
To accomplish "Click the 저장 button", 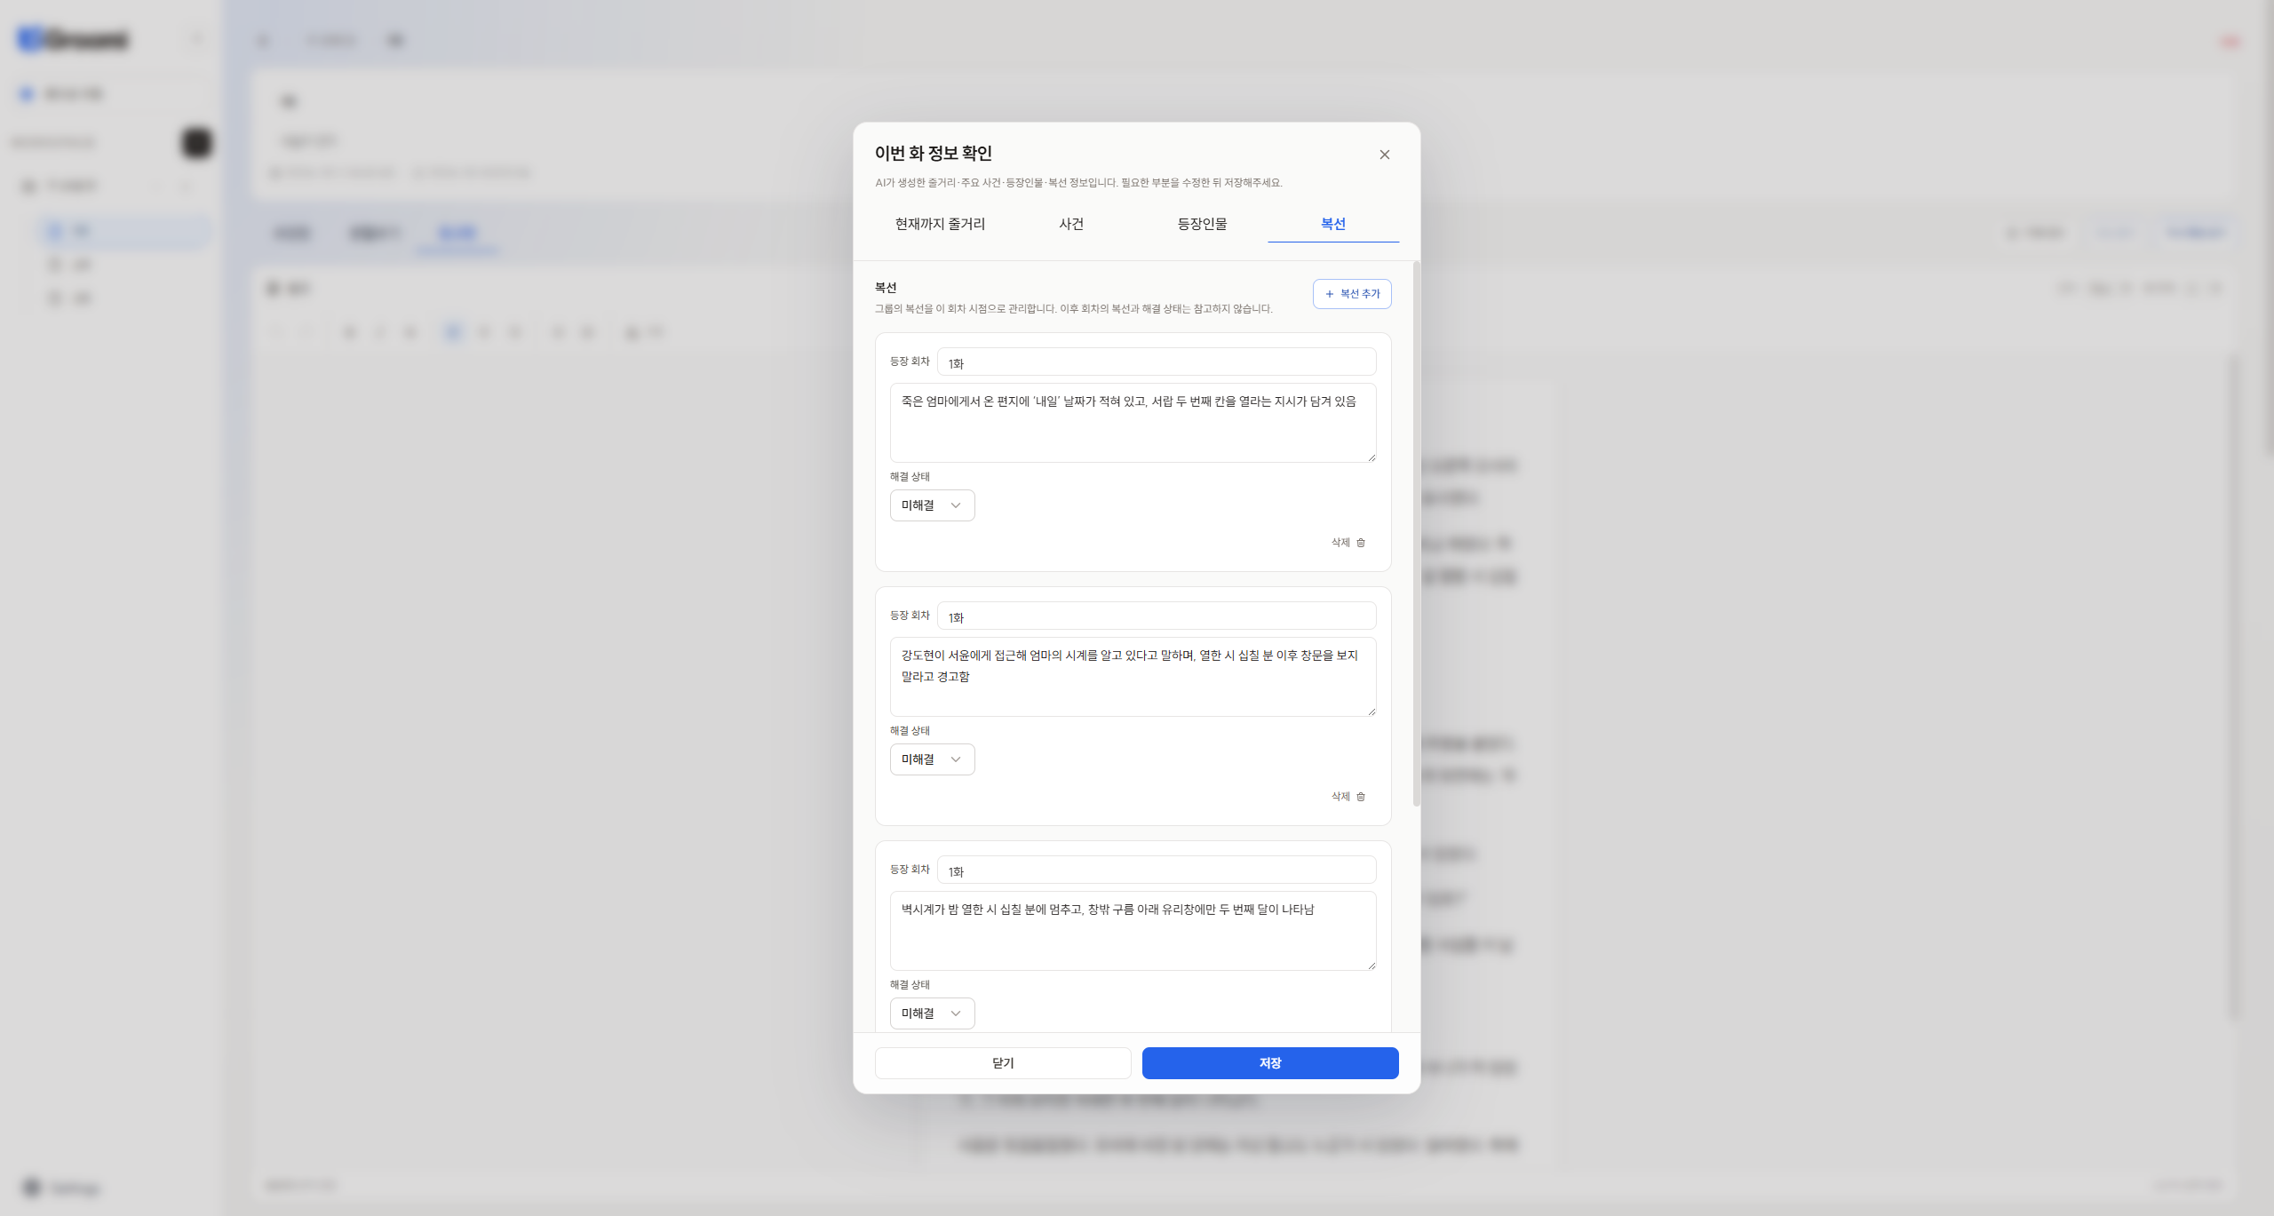I will [x=1270, y=1063].
